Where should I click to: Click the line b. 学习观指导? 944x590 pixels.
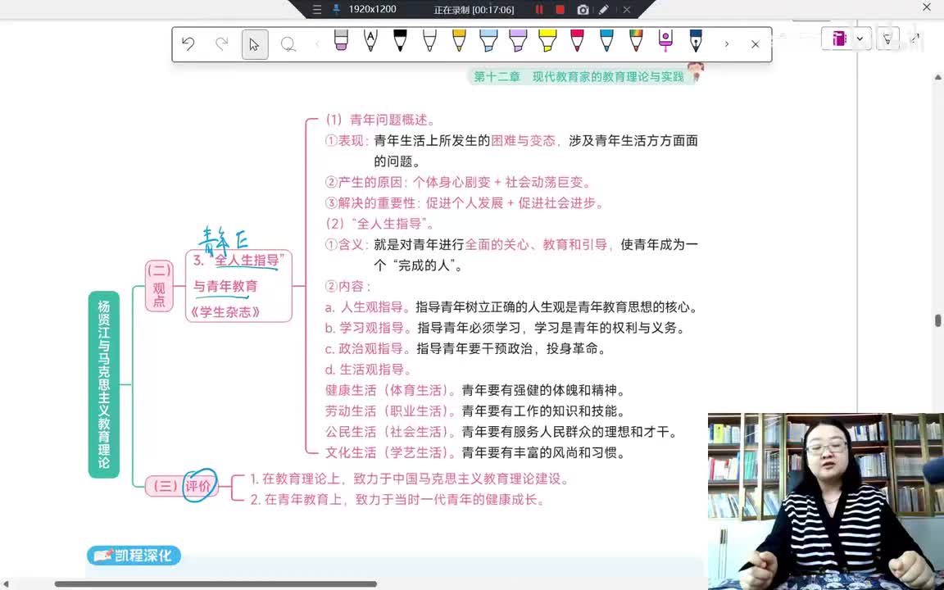pos(505,328)
